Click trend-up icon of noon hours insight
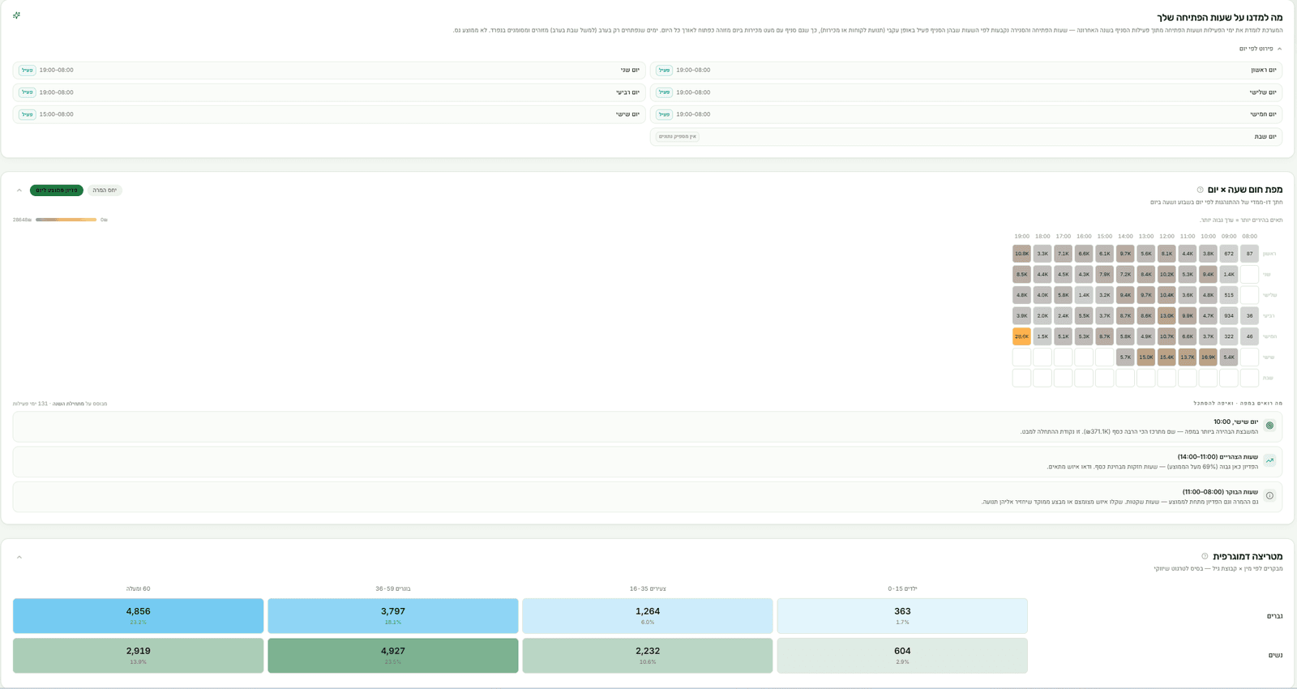The height and width of the screenshot is (689, 1297). click(1269, 460)
